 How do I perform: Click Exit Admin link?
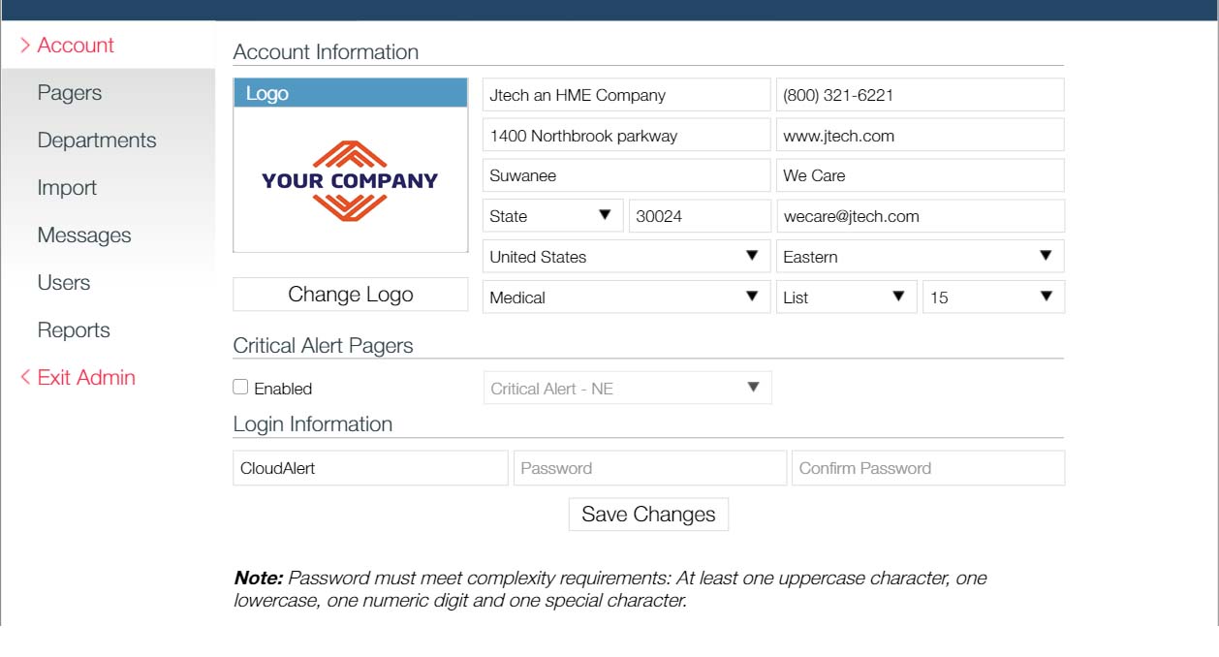pos(85,378)
